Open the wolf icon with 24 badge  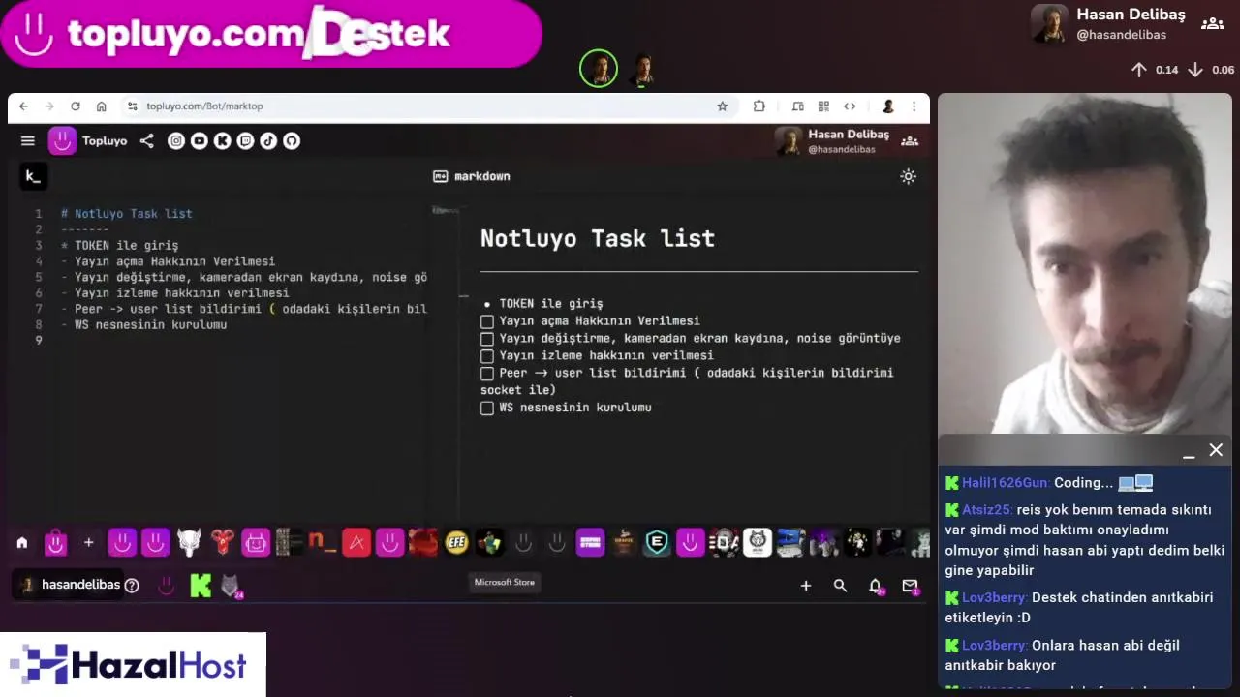[x=231, y=586]
